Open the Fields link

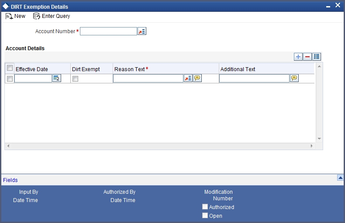coord(10,180)
